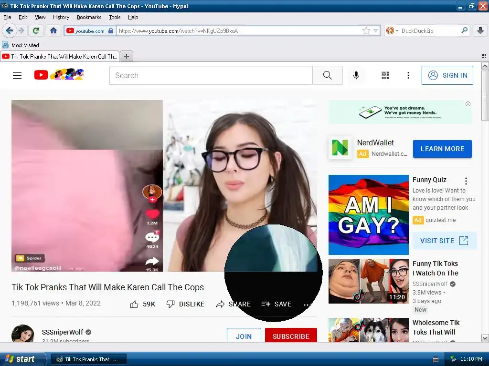Click the page scrollbar down arrow

(x=485, y=338)
